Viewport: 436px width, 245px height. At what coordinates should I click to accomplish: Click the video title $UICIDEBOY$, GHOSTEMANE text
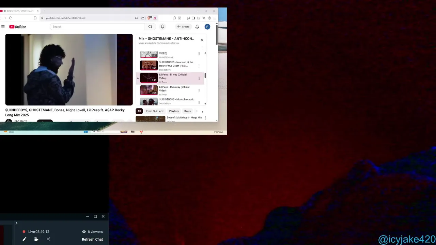click(x=65, y=113)
